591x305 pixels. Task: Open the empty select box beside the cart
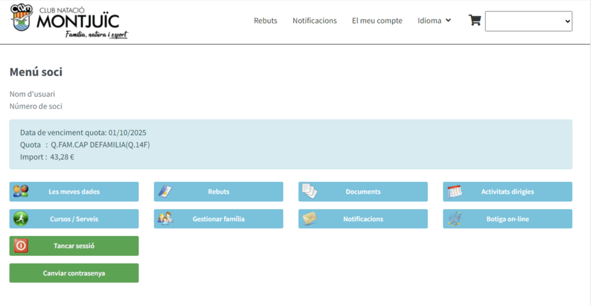coord(528,21)
